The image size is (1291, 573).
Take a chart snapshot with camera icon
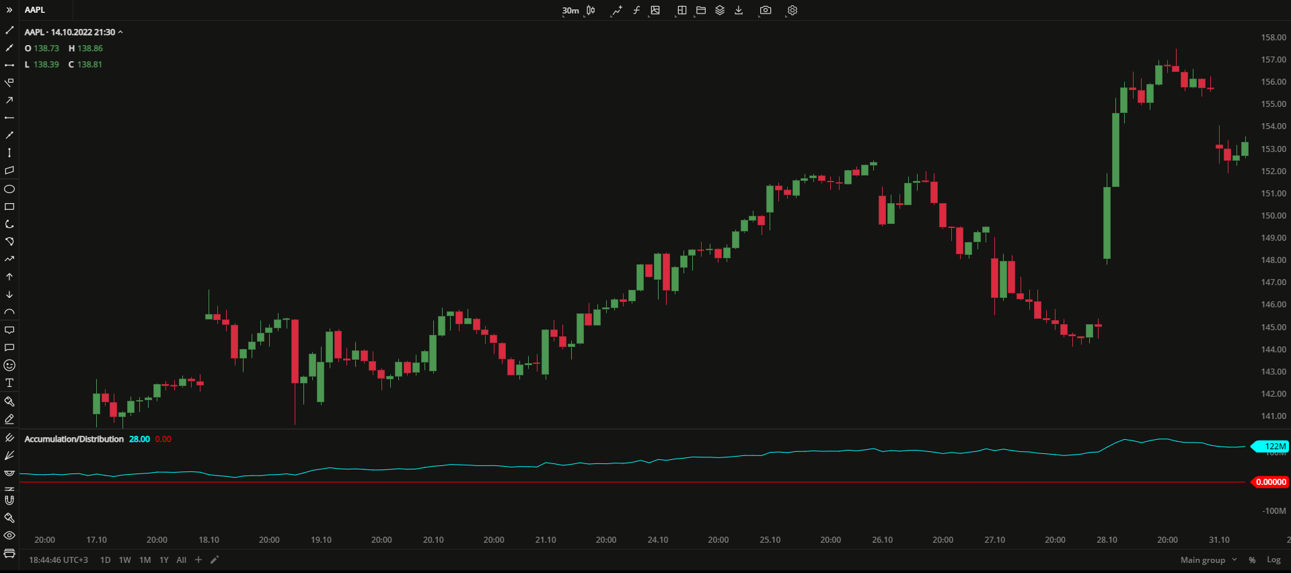[x=766, y=10]
